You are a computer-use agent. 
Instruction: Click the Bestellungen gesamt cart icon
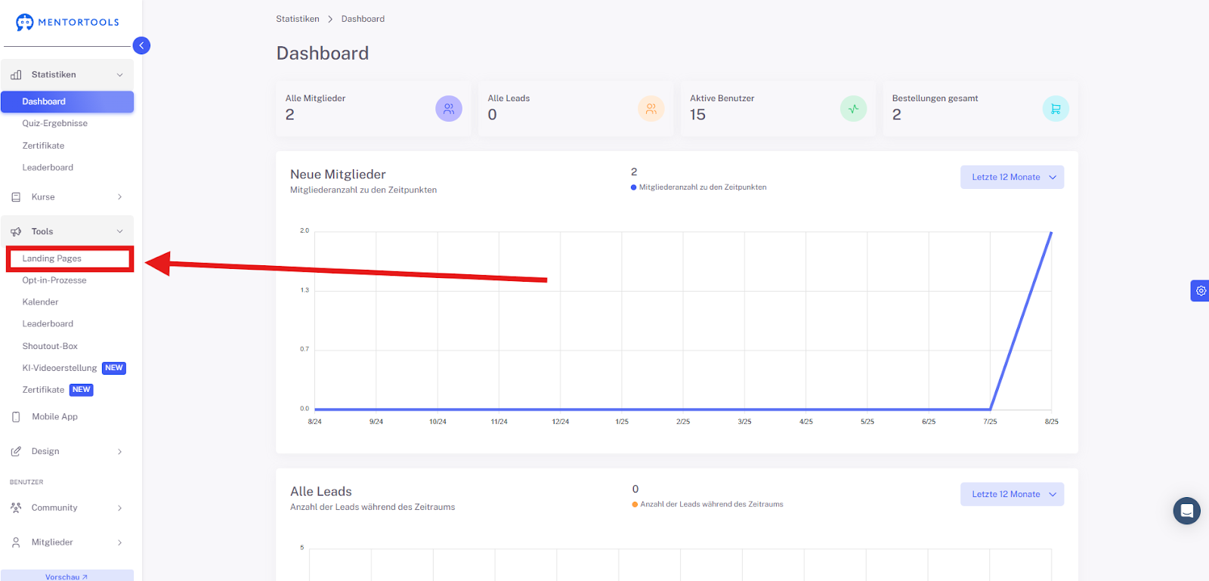[x=1056, y=109]
